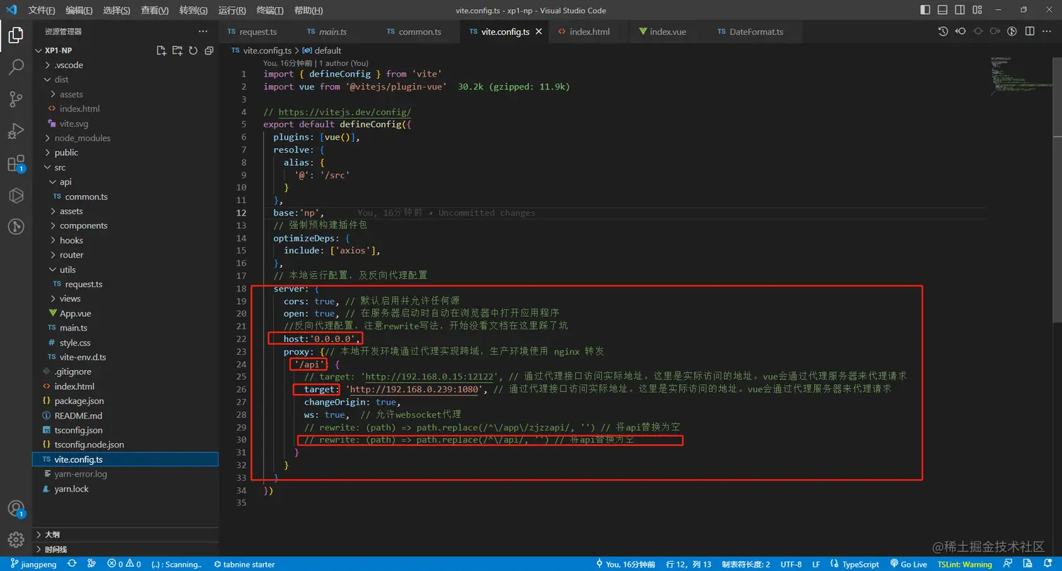Open Customize Layout icon
1062x571 pixels.
click(x=978, y=10)
